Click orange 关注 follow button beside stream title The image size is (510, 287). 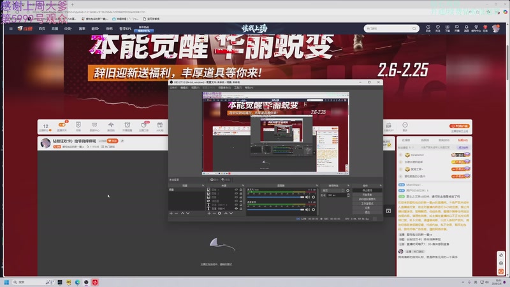pyautogui.click(x=113, y=141)
